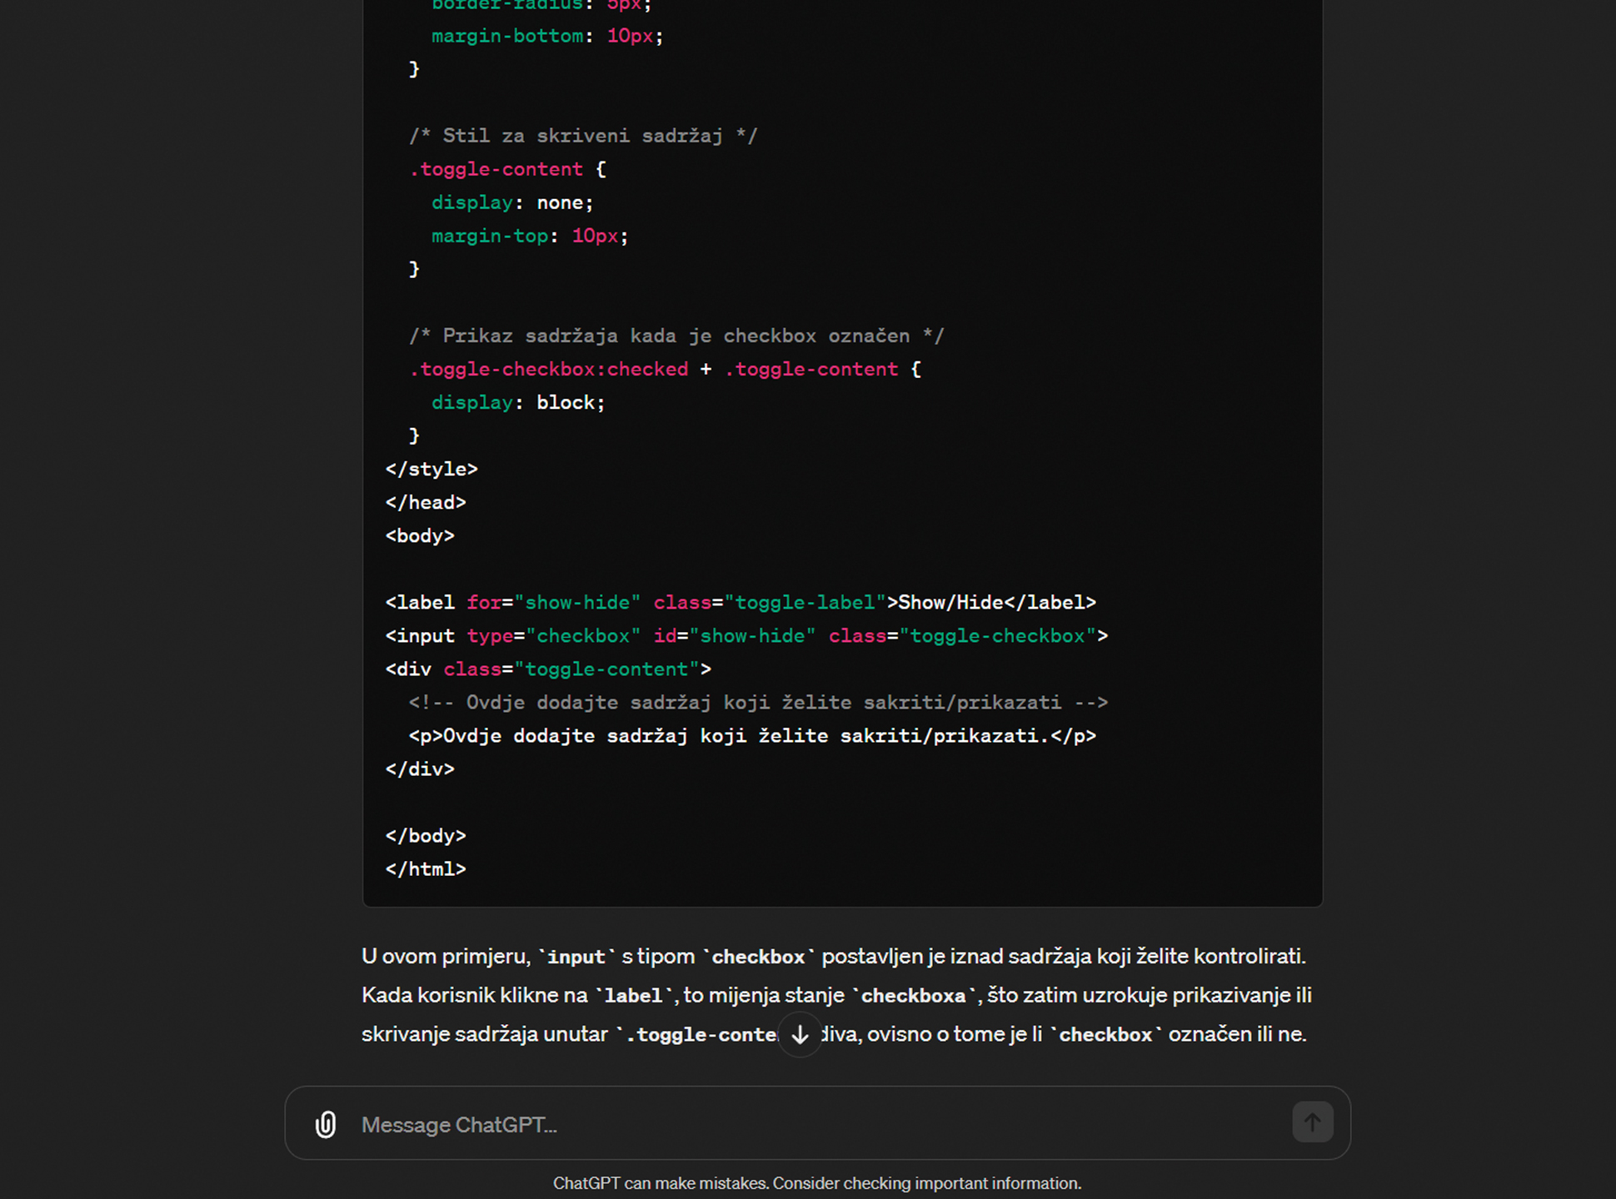Click the .toggle-checkbox:checked selector in code
This screenshot has width=1616, height=1199.
[x=549, y=369]
